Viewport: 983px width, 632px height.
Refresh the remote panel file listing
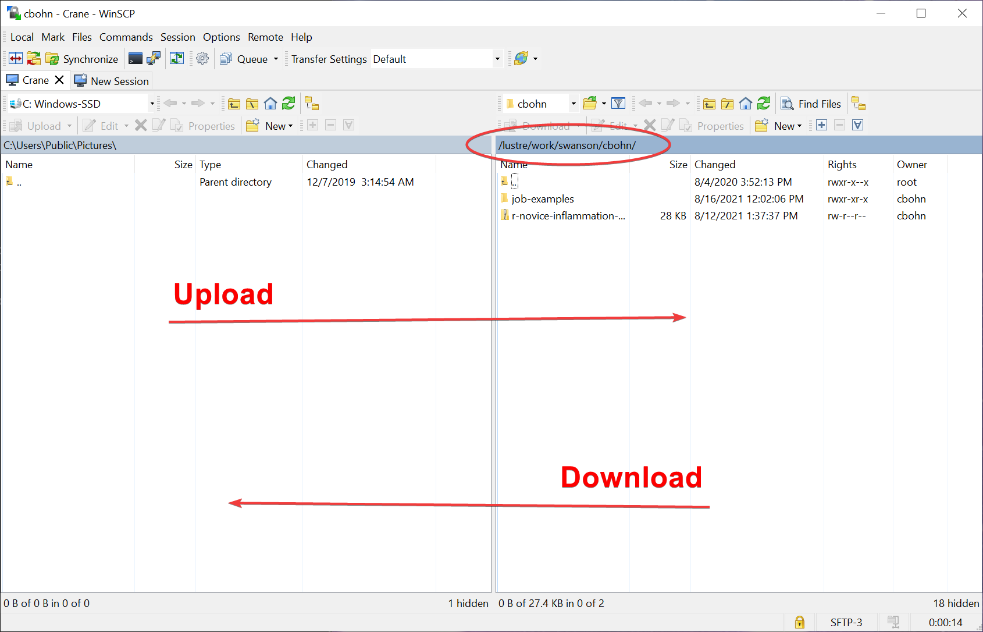coord(764,104)
